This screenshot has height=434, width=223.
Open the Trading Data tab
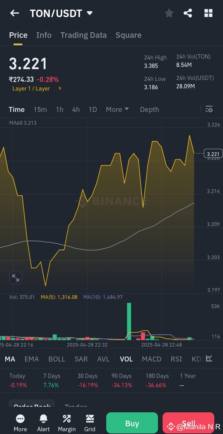[84, 35]
